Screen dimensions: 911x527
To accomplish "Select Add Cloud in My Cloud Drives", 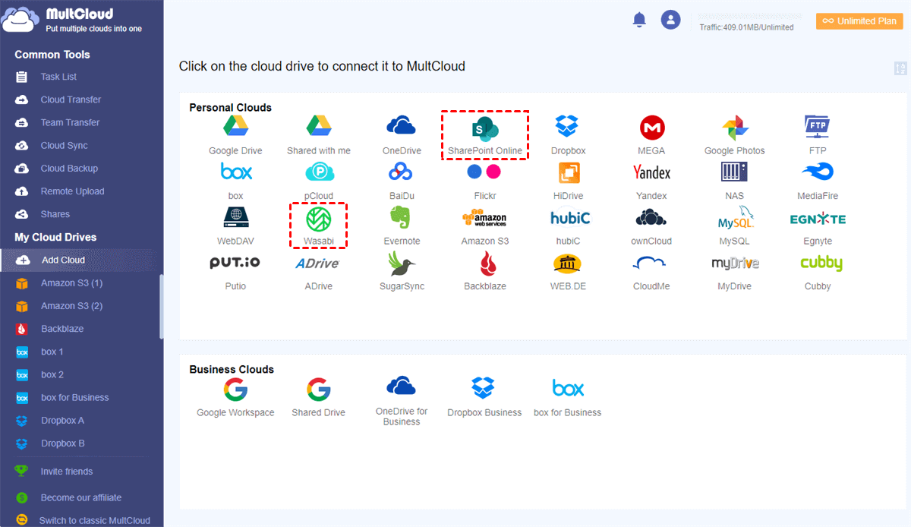I will pyautogui.click(x=63, y=260).
